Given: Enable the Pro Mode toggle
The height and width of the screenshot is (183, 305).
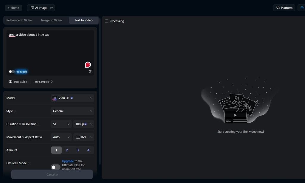Looking at the screenshot, I should pos(12,72).
